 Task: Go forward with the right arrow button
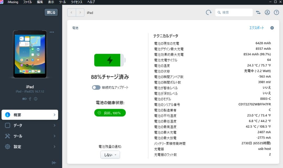pyautogui.click(x=80, y=13)
